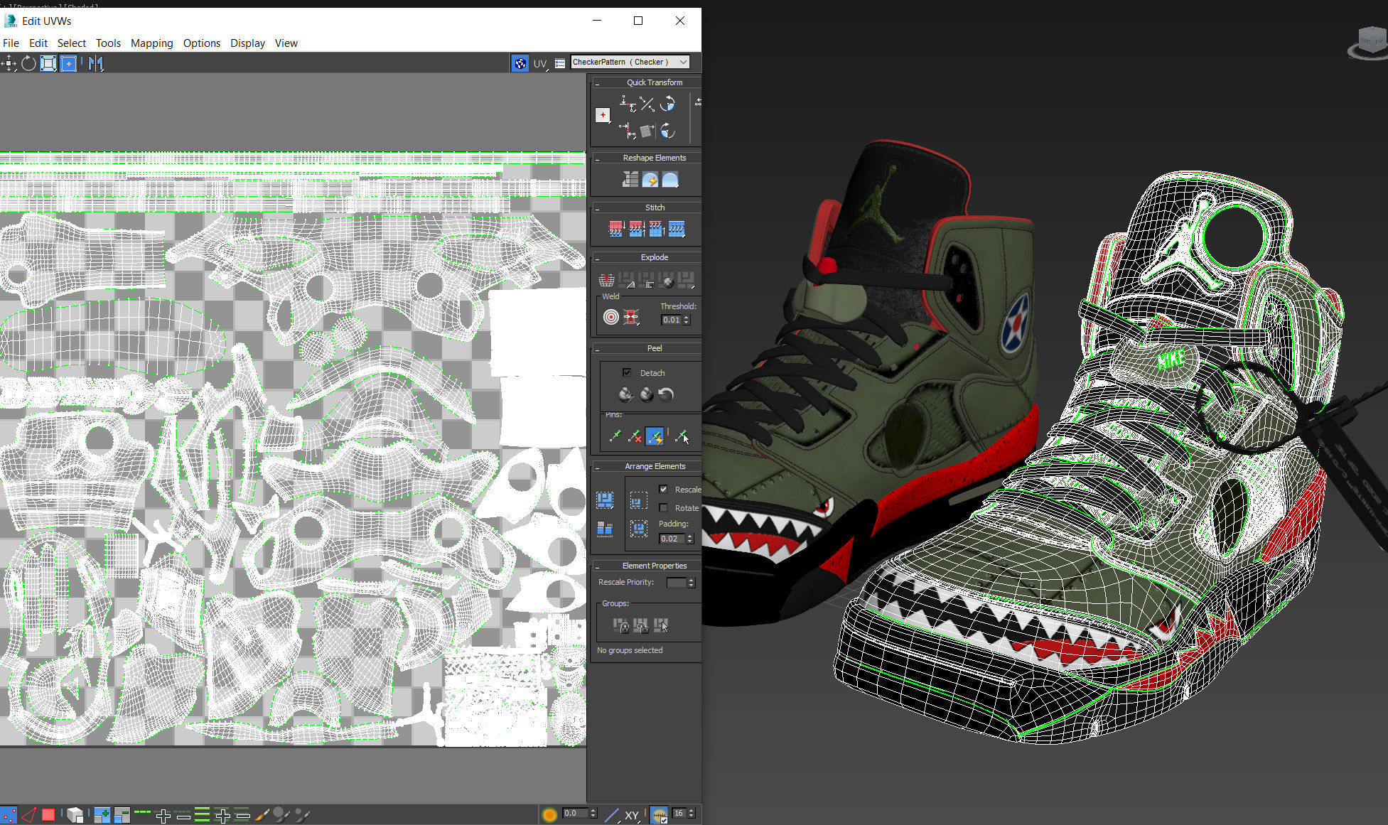
Task: Click the Relax Custom icon
Action: pos(670,179)
